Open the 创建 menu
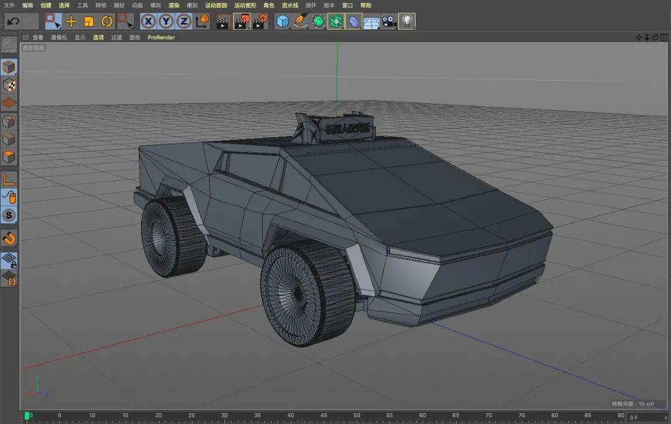The width and height of the screenshot is (671, 424). (46, 5)
